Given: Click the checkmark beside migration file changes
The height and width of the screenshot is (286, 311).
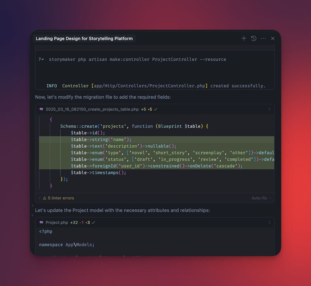Looking at the screenshot, I should [155, 109].
